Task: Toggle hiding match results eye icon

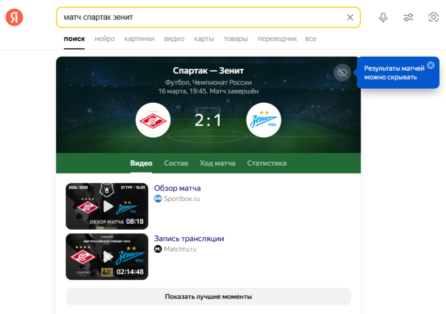Action: [342, 73]
